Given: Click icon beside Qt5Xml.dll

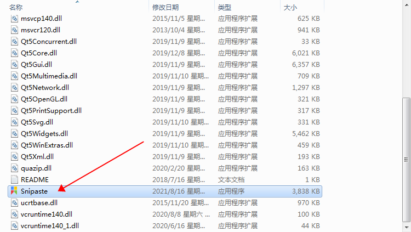Looking at the screenshot, I should coord(14,157).
